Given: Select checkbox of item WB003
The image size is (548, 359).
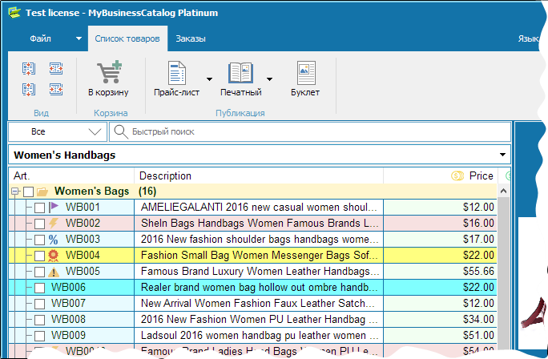Looking at the screenshot, I should coord(39,240).
